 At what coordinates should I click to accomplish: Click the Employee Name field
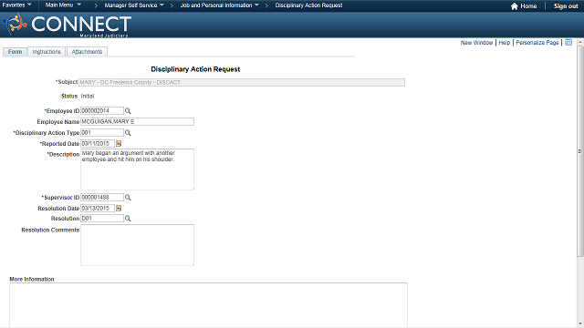click(137, 121)
